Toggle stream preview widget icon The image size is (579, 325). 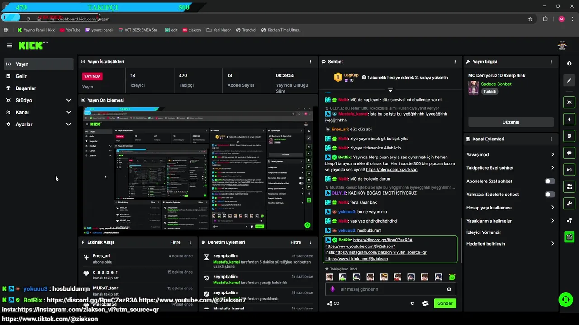[570, 102]
